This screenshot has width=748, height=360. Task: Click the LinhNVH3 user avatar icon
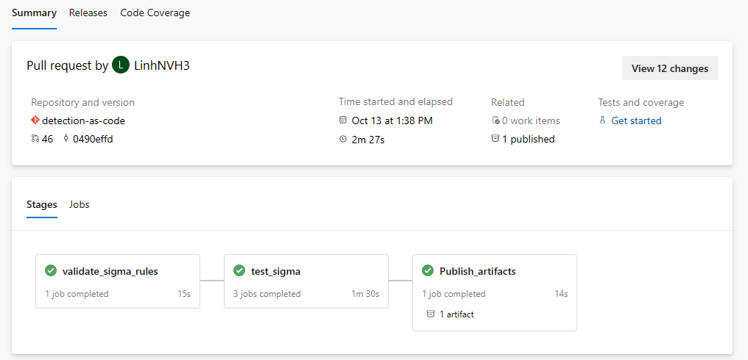tap(121, 65)
